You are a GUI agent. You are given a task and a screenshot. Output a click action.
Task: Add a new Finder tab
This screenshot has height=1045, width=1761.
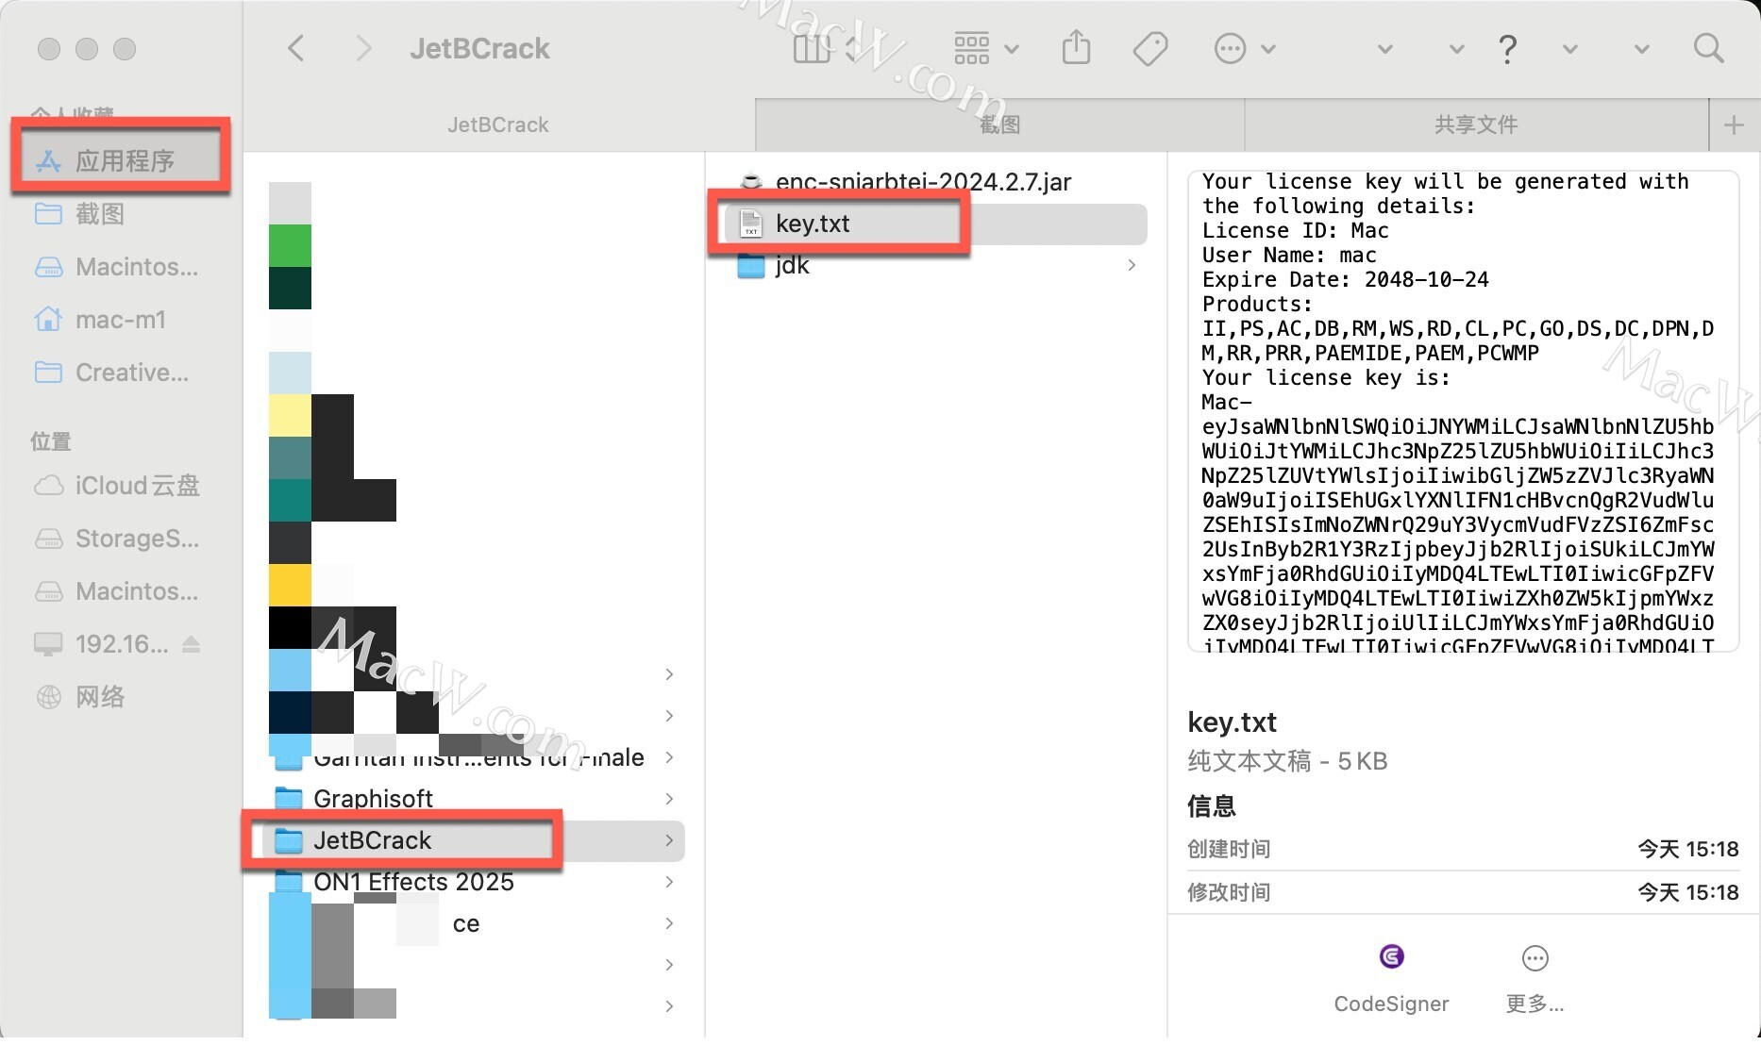click(x=1734, y=124)
